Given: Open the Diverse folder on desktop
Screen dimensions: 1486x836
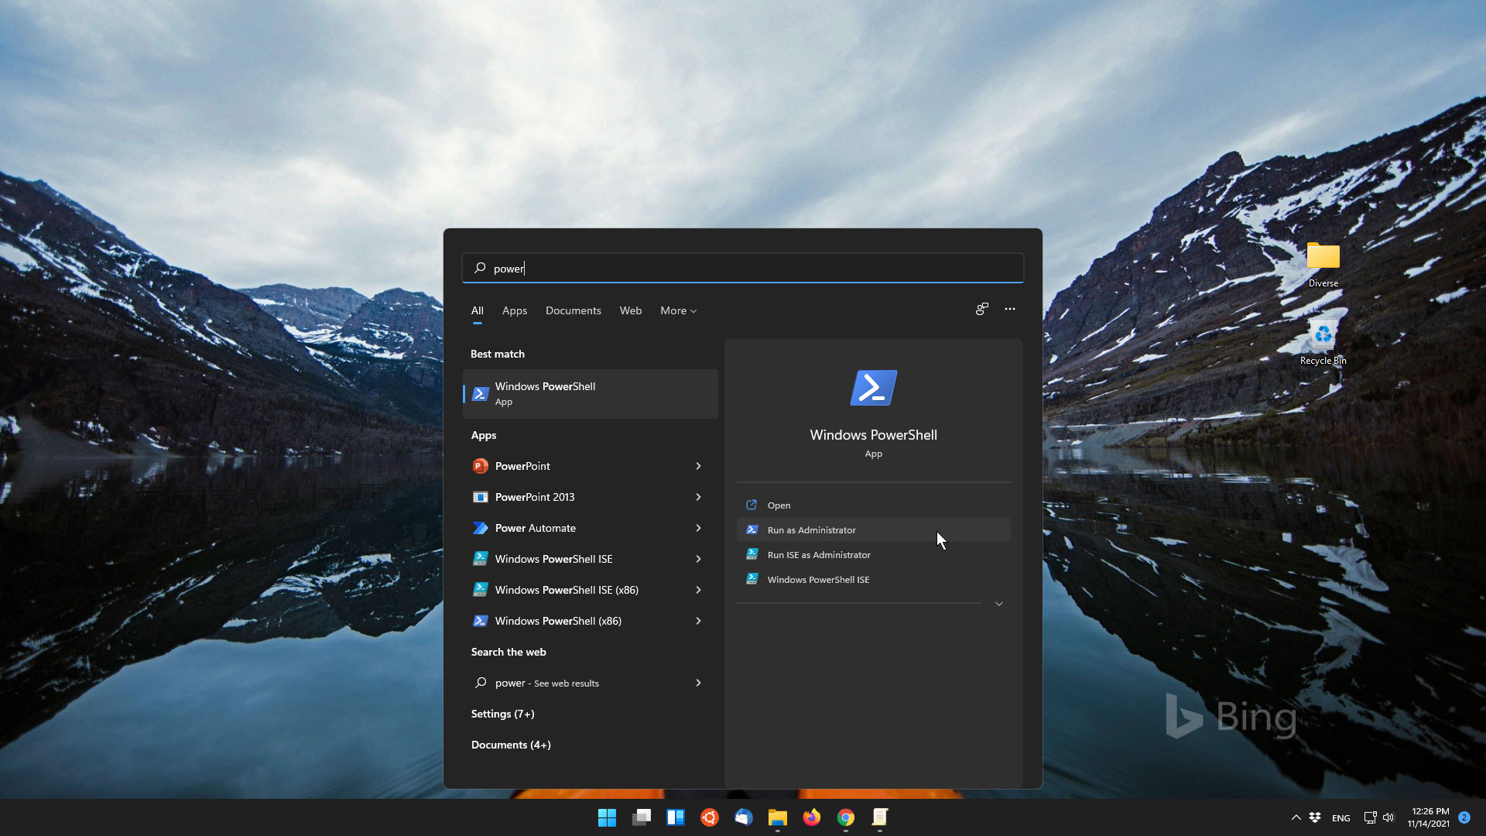Looking at the screenshot, I should 1323,264.
